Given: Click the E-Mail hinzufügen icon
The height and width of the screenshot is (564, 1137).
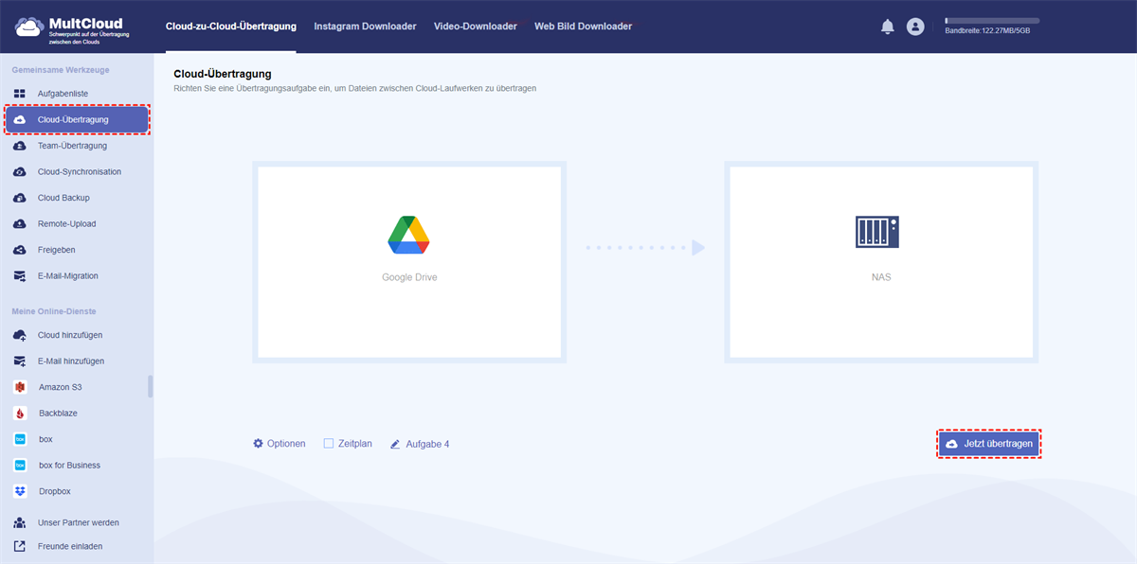Looking at the screenshot, I should (x=20, y=361).
